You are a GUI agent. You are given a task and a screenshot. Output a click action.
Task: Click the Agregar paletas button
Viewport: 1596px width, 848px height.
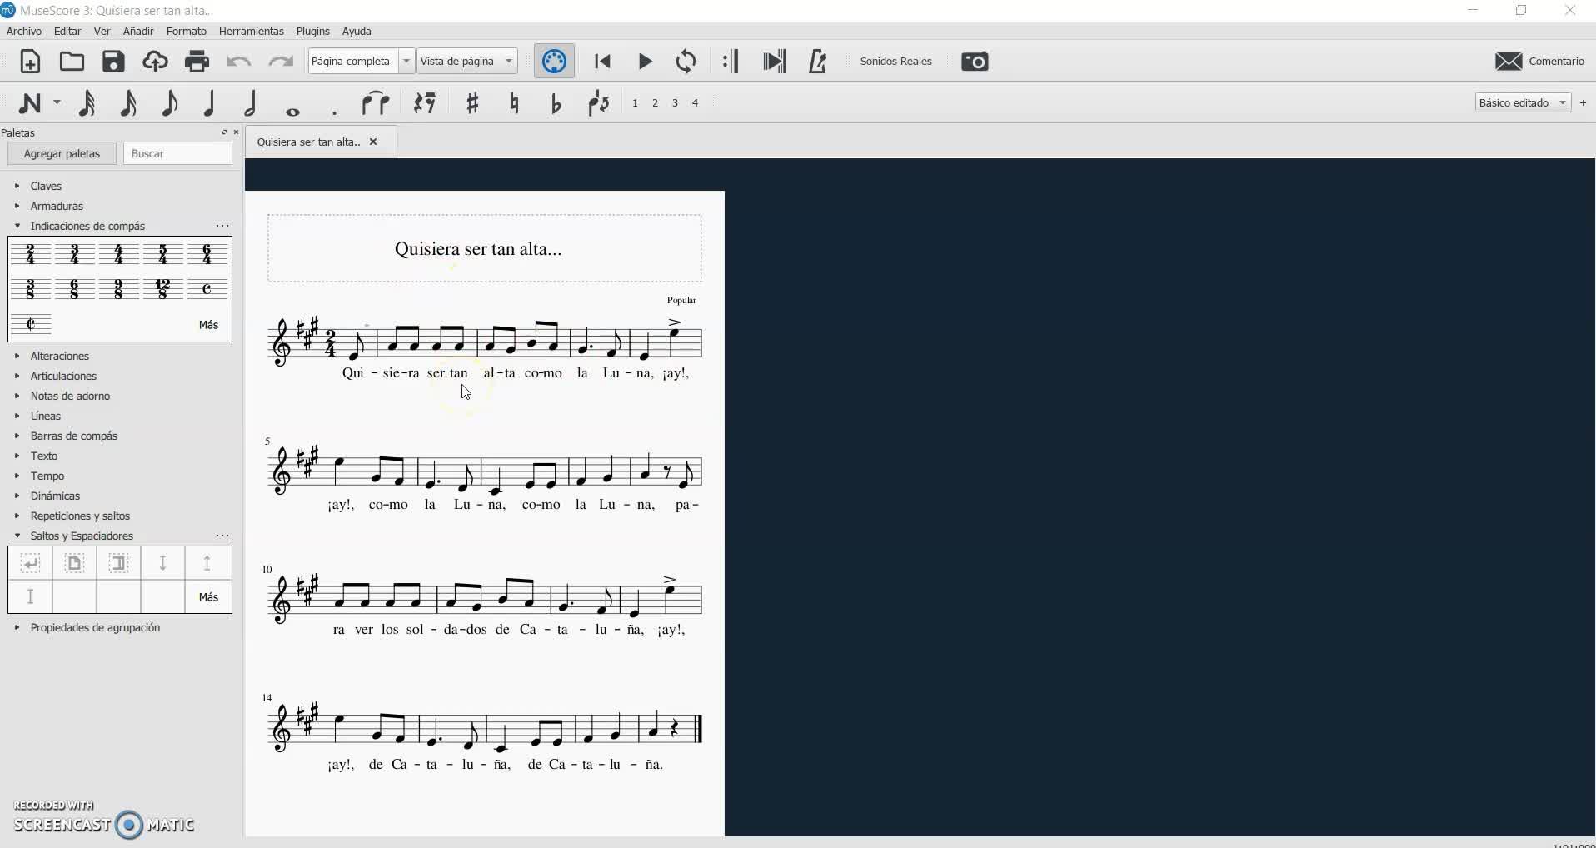[62, 154]
